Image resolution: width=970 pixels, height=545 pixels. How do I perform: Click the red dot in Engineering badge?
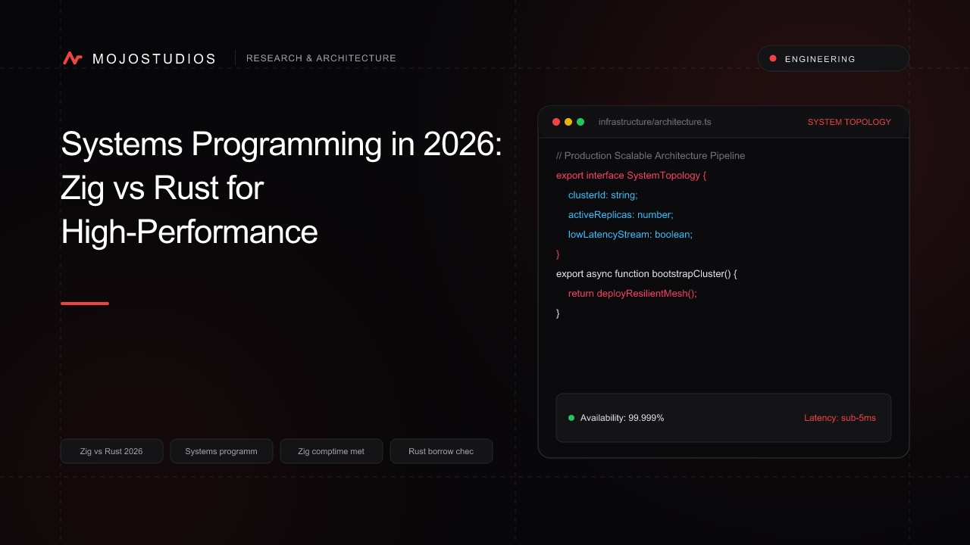point(773,58)
